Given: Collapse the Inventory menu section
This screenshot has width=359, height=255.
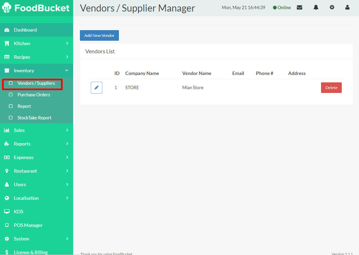Looking at the screenshot, I should pos(67,71).
